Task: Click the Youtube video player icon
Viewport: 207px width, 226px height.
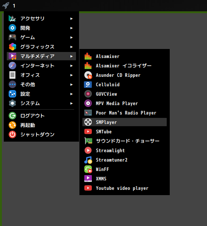Action: click(x=88, y=188)
